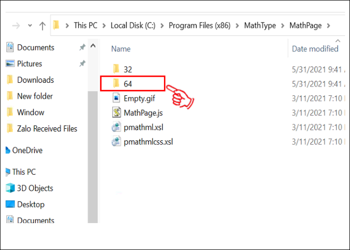Expand the chevron after MathPage breadcrumb
350x250 pixels.
coord(328,25)
